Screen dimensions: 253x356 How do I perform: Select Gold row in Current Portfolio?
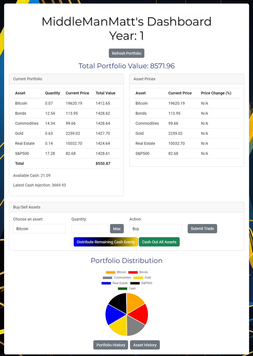click(x=66, y=133)
